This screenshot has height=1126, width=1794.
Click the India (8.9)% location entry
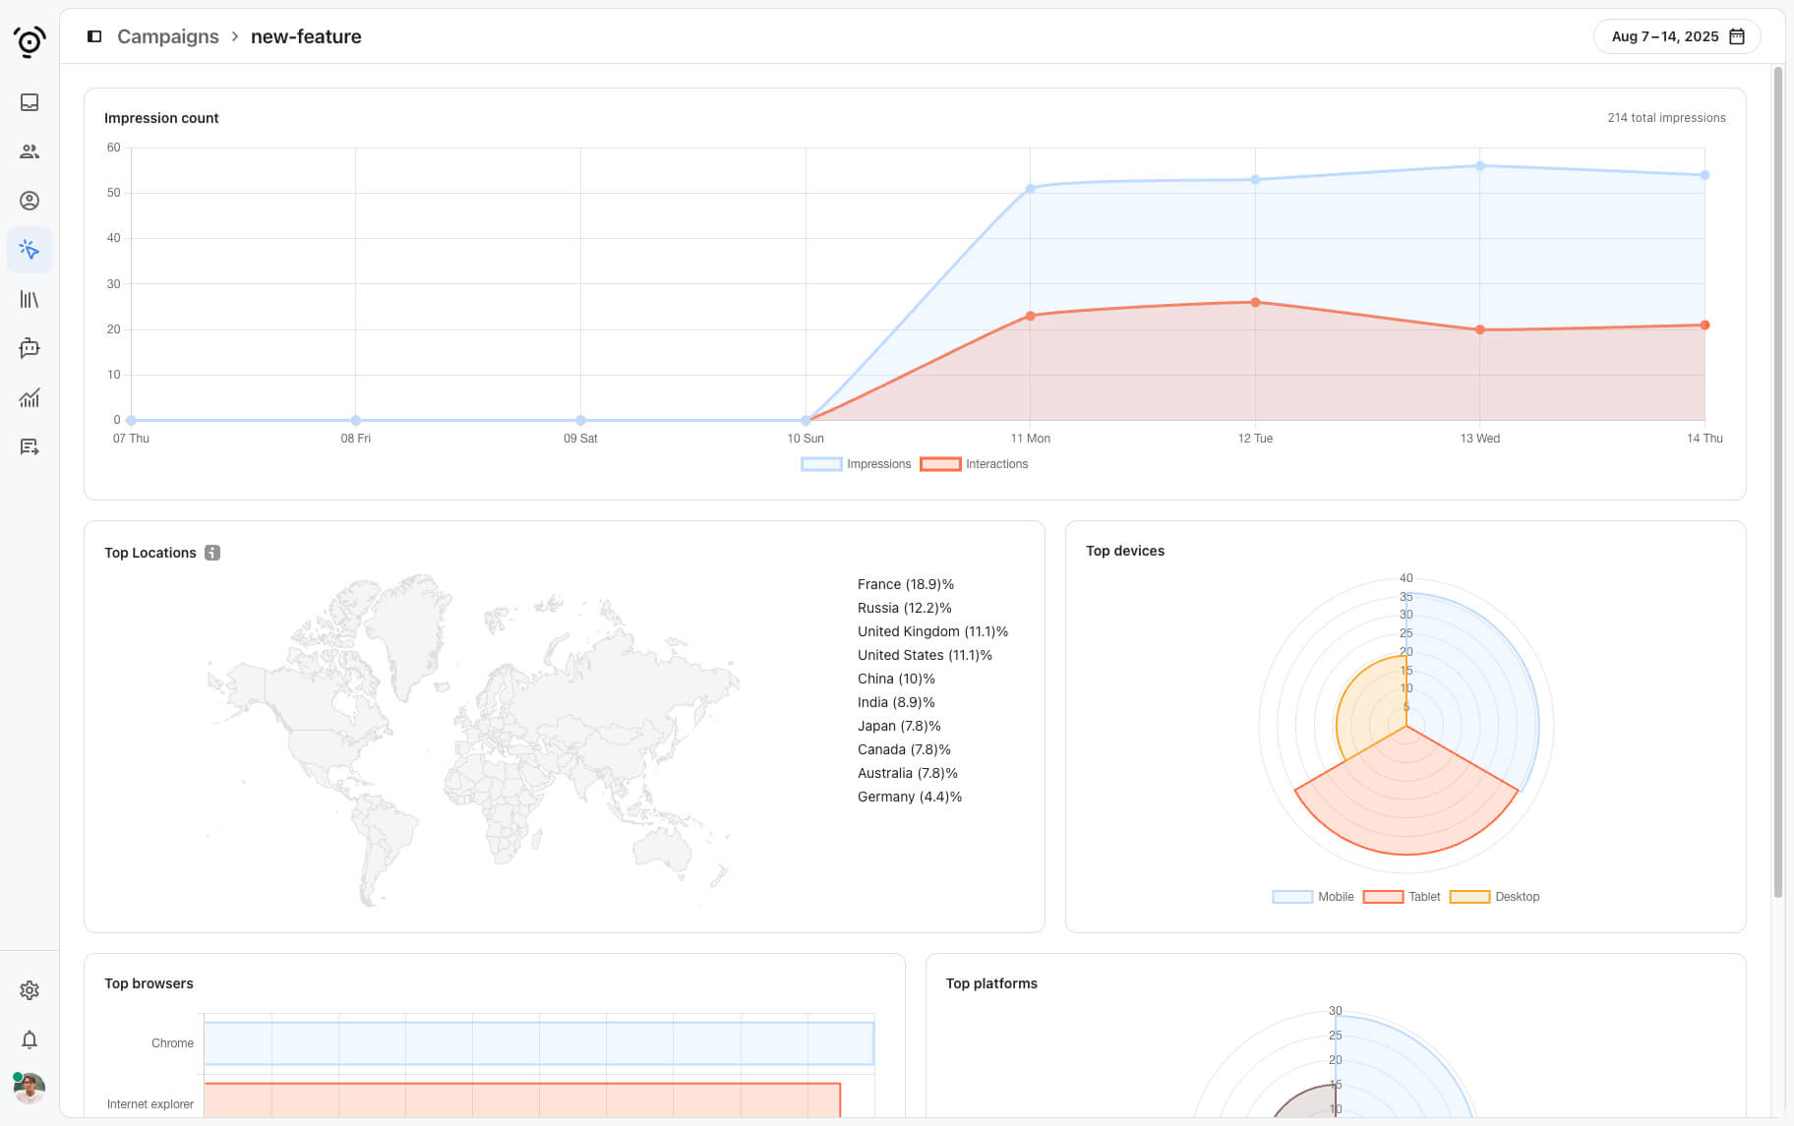coord(896,702)
